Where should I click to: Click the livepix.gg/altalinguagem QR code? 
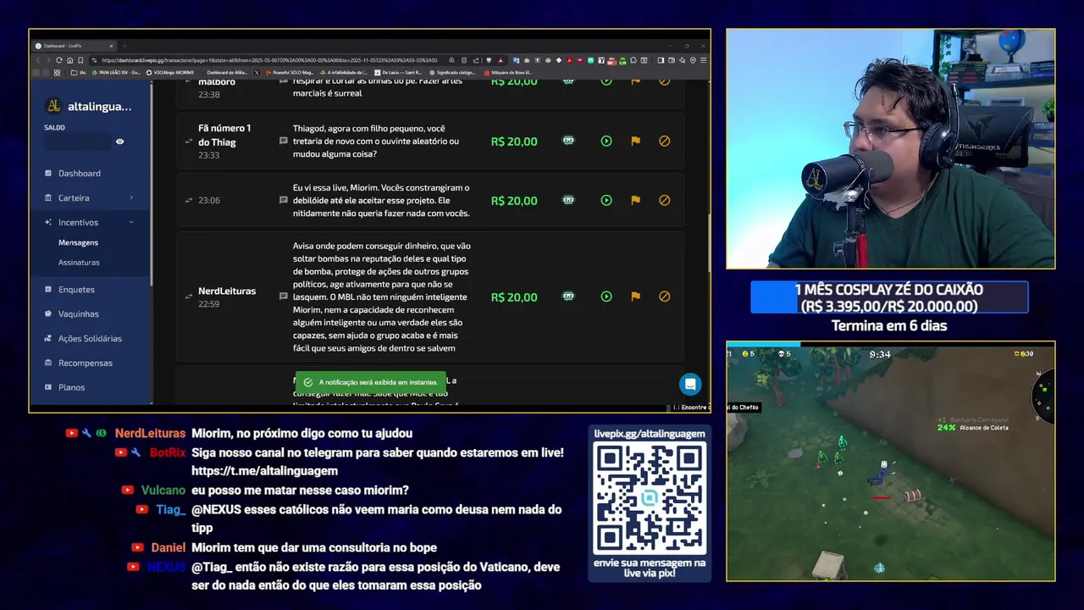[x=650, y=498]
